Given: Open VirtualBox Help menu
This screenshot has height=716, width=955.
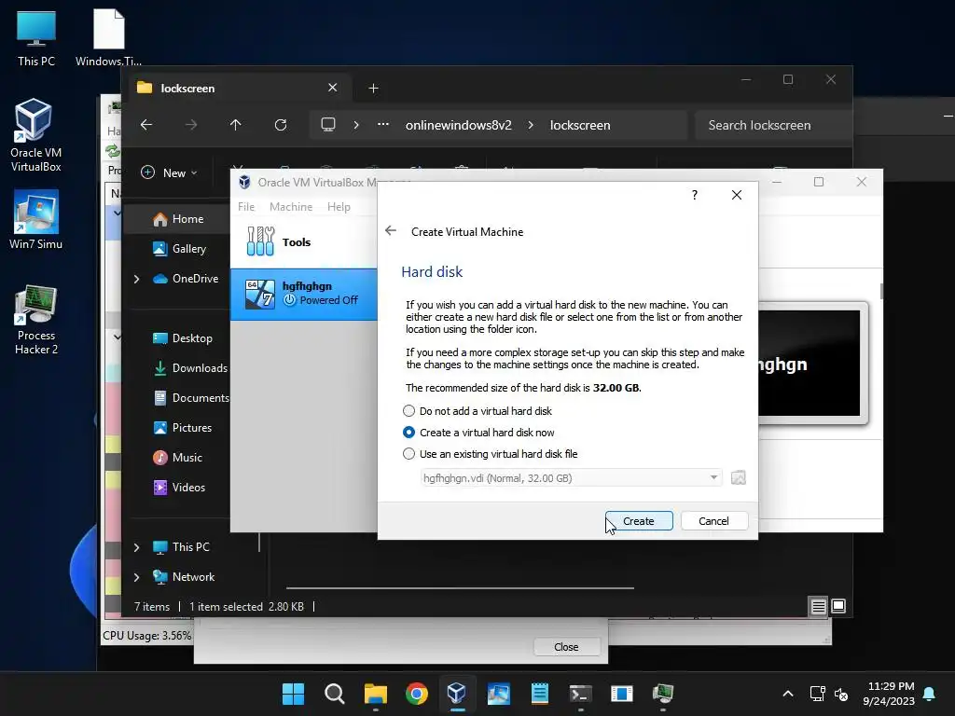Looking at the screenshot, I should [339, 207].
